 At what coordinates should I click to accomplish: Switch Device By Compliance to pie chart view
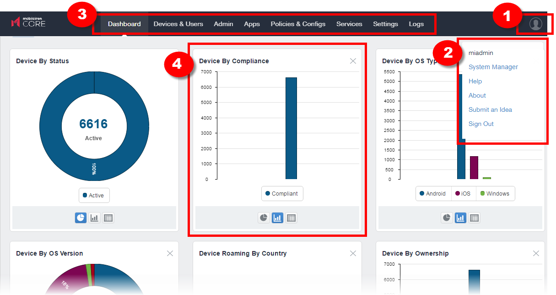[x=264, y=218]
